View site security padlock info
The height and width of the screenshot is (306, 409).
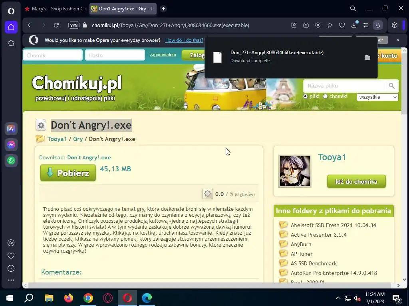[x=85, y=25]
